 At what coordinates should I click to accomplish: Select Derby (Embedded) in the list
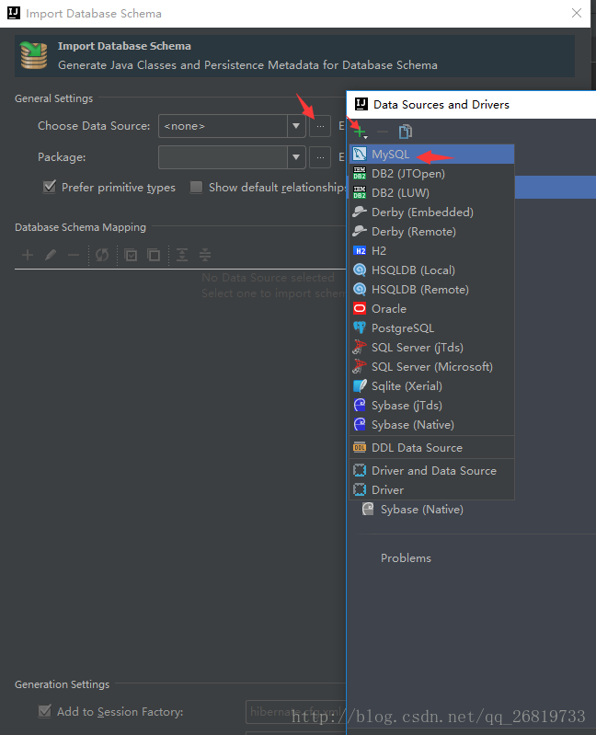tap(431, 212)
